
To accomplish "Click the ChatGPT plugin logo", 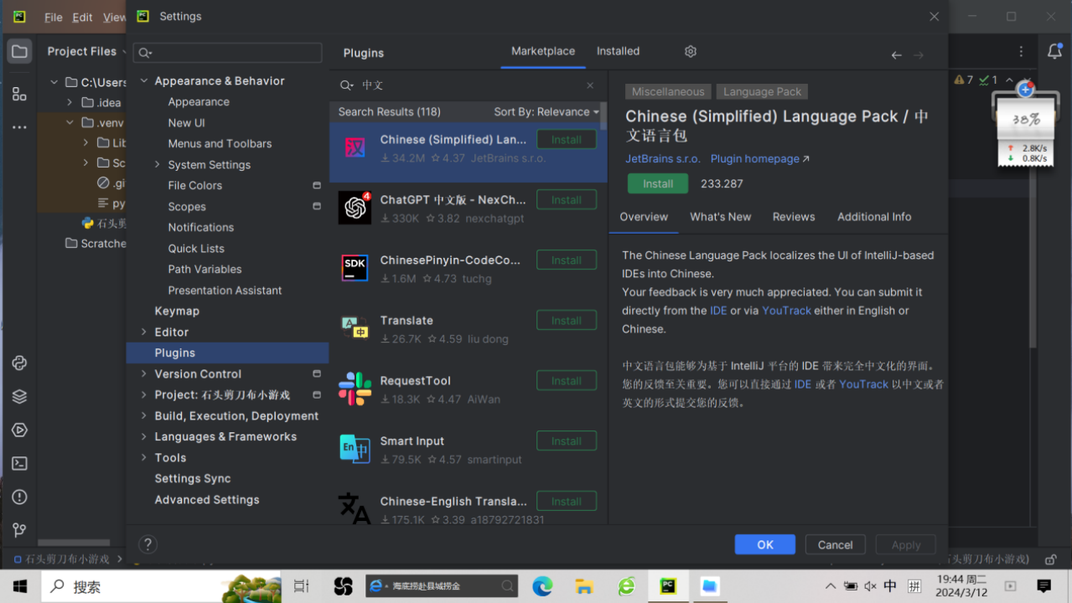I will point(355,209).
